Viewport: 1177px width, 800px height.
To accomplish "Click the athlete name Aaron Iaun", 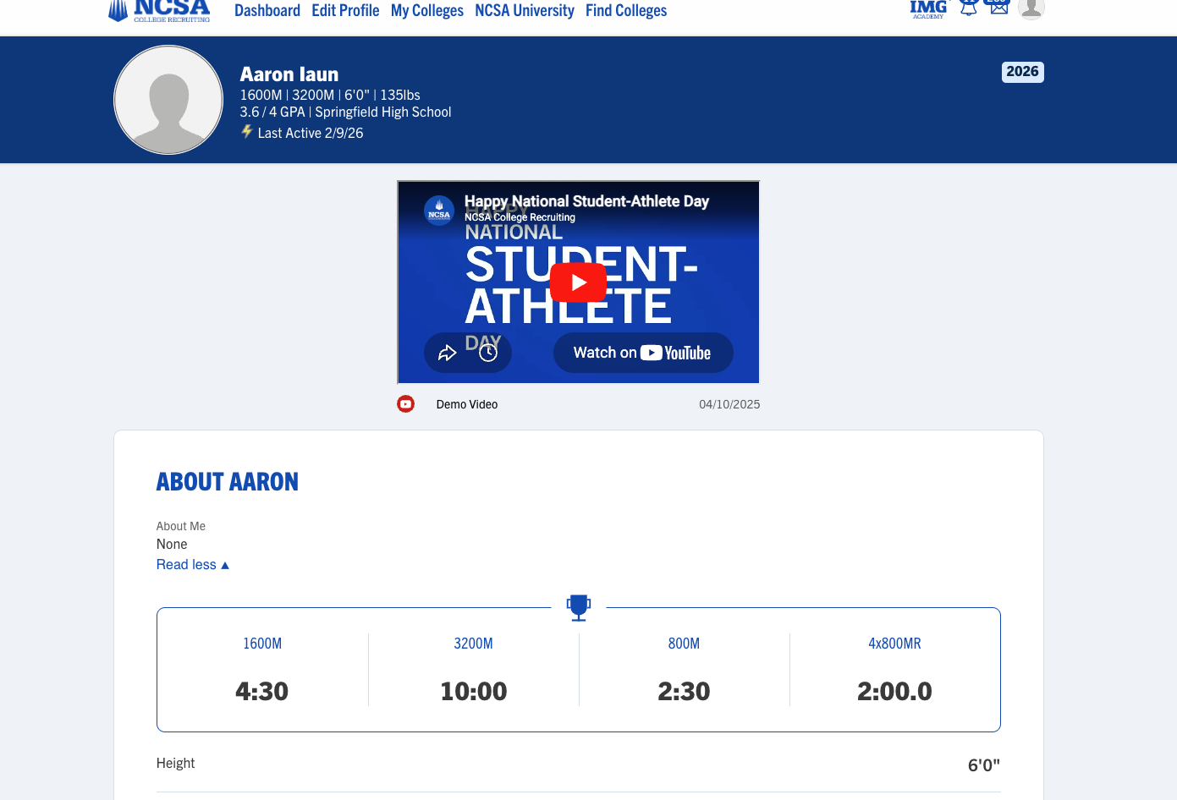I will [x=289, y=74].
